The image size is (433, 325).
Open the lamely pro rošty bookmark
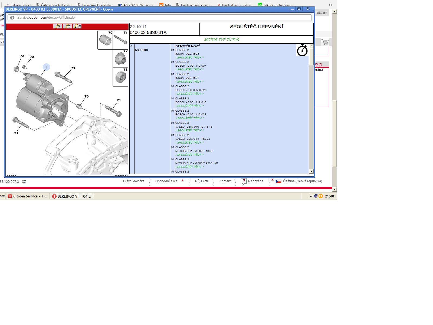193,5
